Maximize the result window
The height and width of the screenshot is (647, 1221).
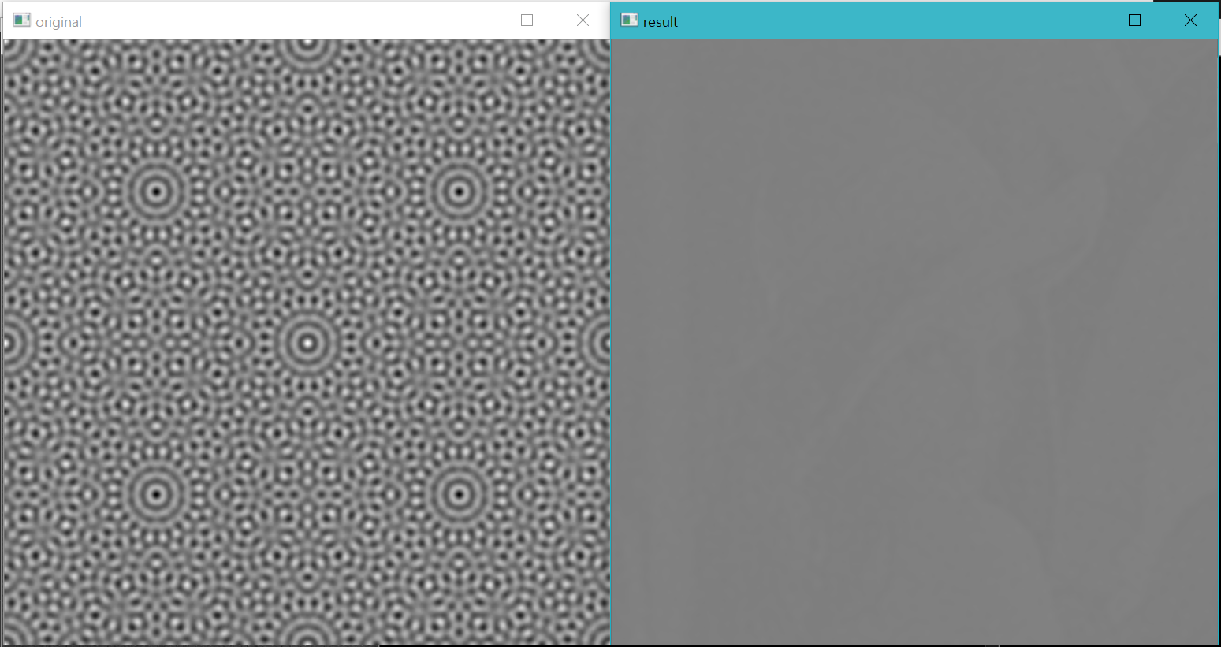1135,20
